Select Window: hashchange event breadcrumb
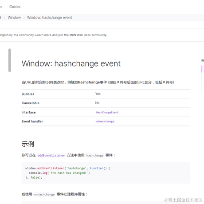This screenshot has width=204, height=204. pyautogui.click(x=49, y=17)
